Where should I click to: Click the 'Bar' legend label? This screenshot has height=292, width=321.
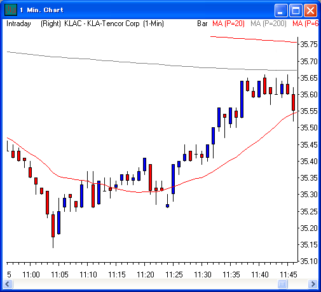click(x=202, y=24)
